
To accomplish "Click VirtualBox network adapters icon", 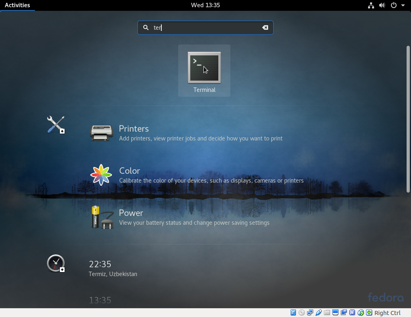I will [x=310, y=313].
